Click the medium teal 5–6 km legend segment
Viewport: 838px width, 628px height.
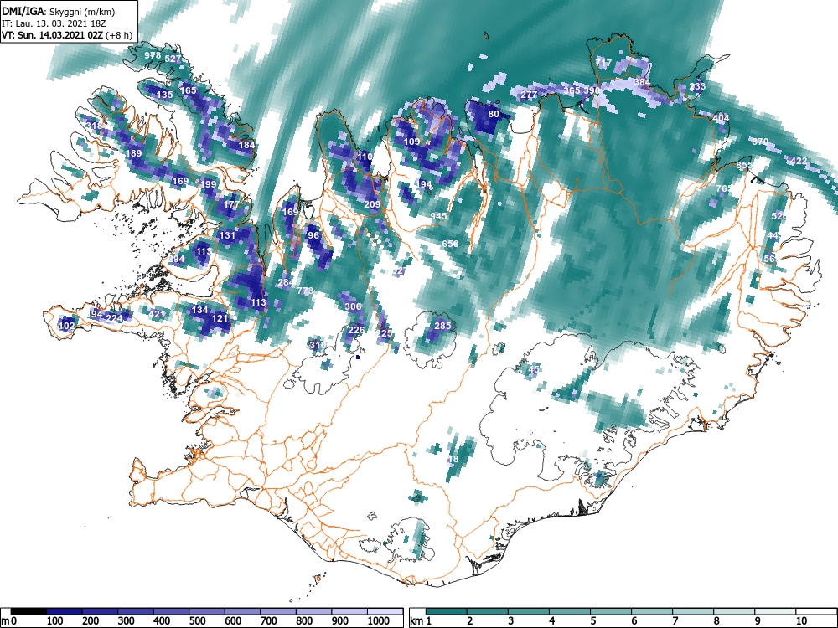[611, 611]
